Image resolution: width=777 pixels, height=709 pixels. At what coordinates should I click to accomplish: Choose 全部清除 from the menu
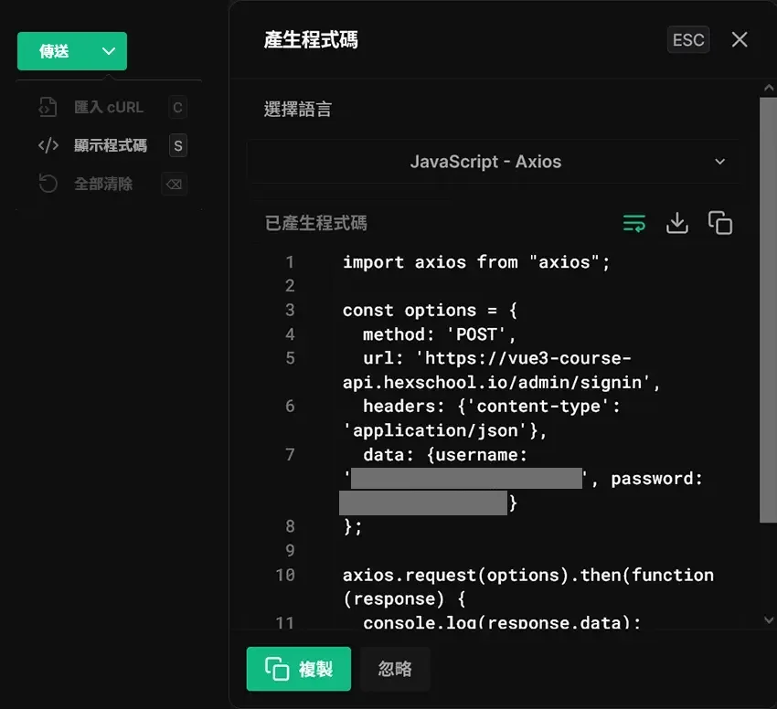click(102, 184)
